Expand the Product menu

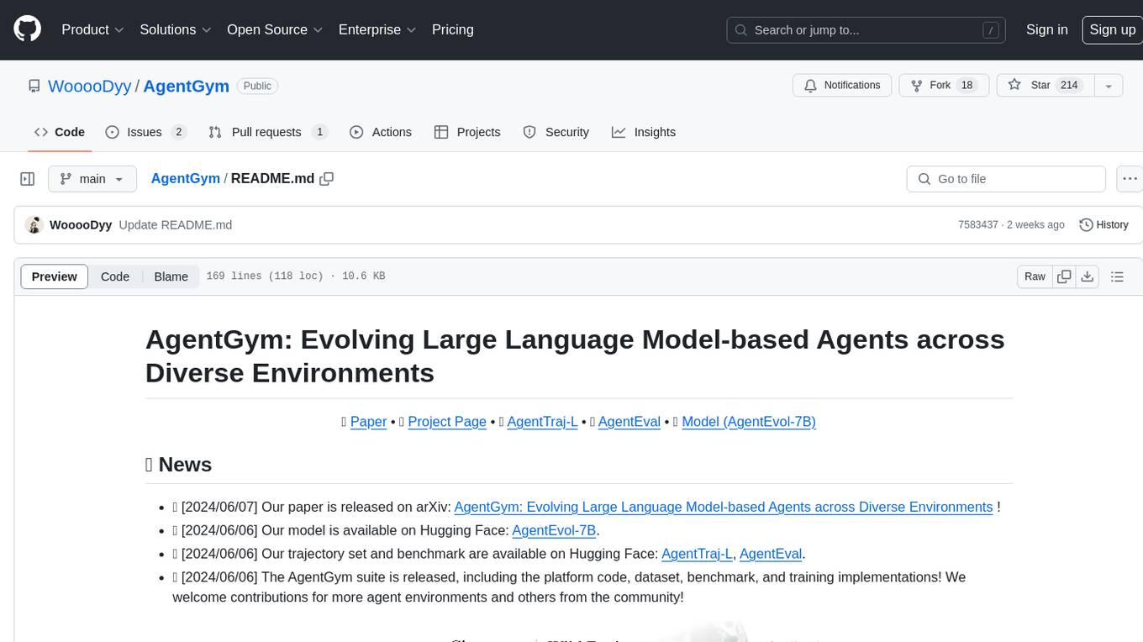92,29
